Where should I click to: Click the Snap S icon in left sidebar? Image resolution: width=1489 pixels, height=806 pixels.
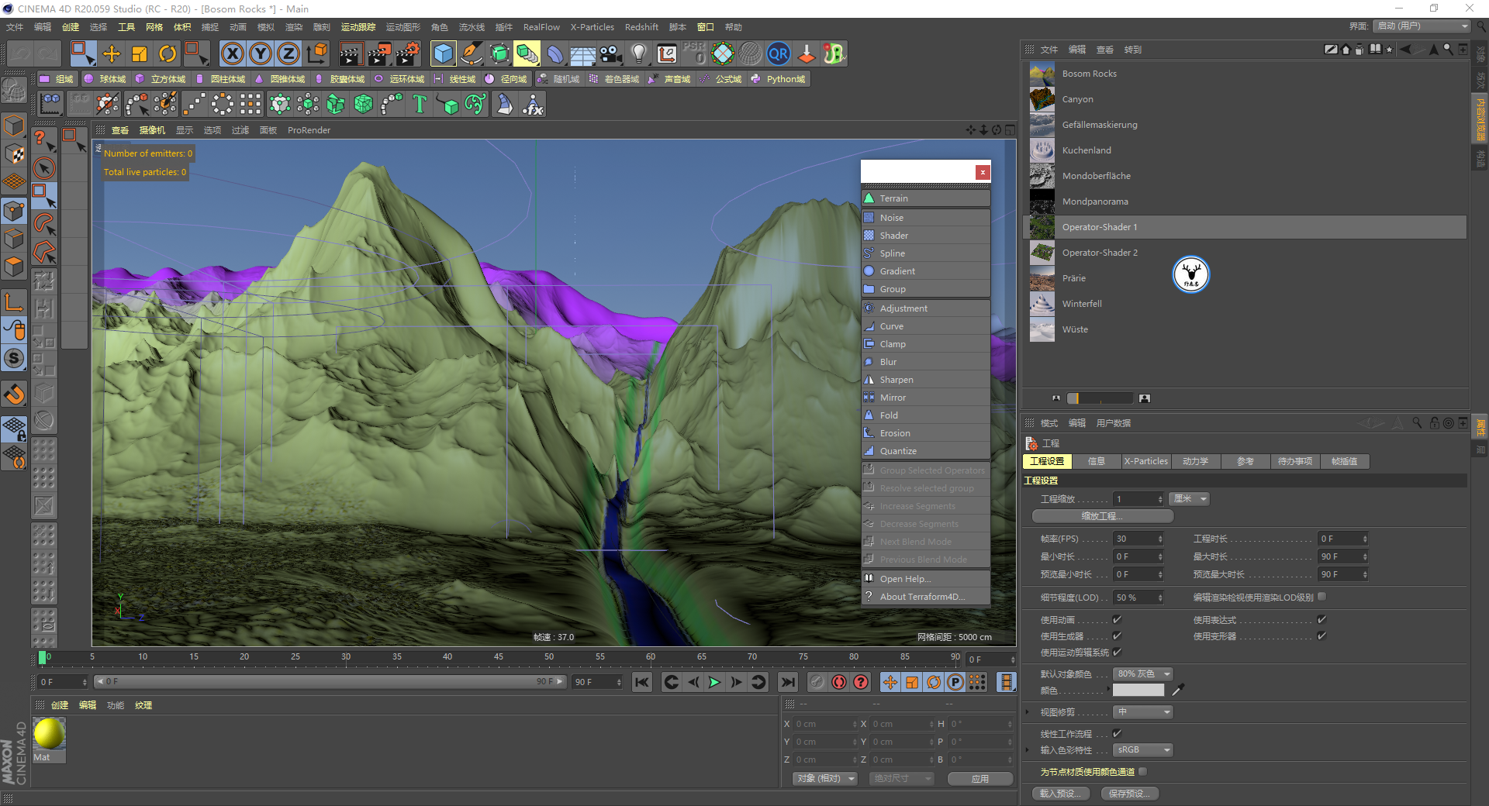point(14,358)
